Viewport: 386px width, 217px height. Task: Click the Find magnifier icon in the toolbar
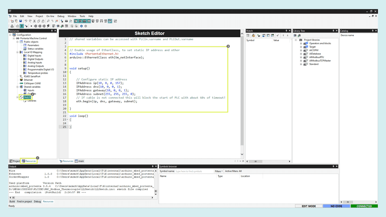pos(48,21)
